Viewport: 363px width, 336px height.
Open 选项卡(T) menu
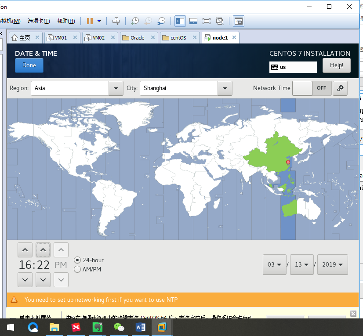(39, 21)
